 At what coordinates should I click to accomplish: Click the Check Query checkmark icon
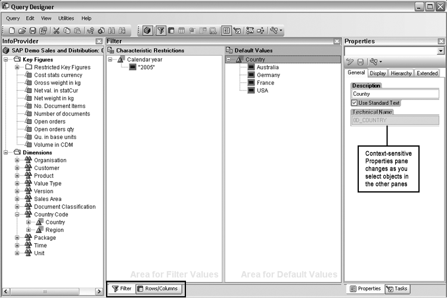coord(91,30)
